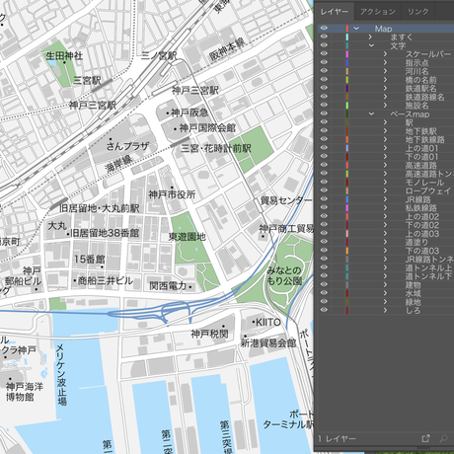Toggle visibility of 橋の名前 layer
Viewport: 454px width, 454px height.
(x=324, y=80)
